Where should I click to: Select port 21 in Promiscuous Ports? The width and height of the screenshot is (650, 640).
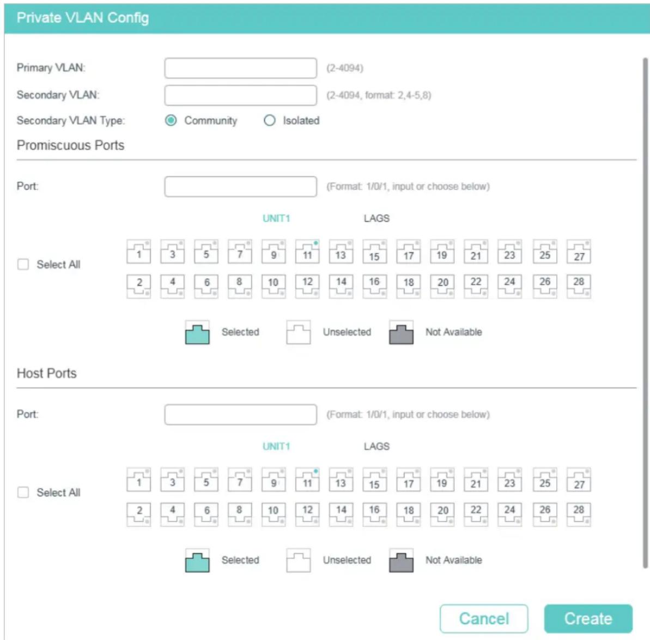[x=476, y=251]
